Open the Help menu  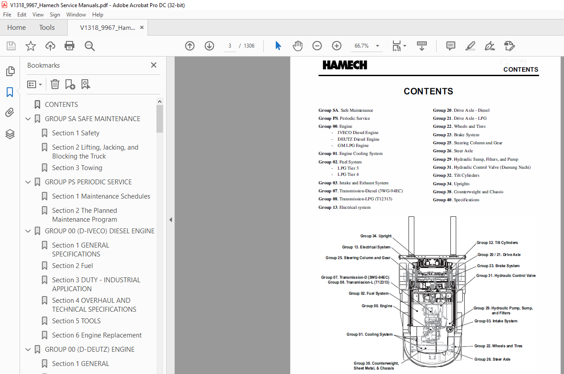coord(98,15)
